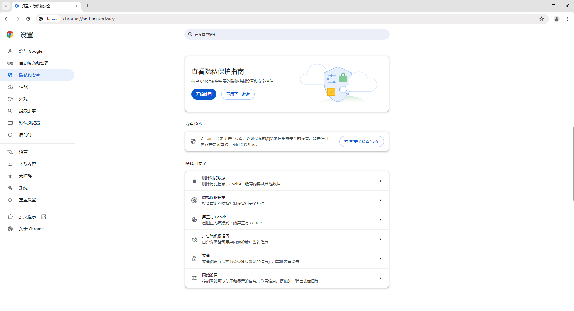Open the privacy guide shield icon in sidebar
The width and height of the screenshot is (574, 311).
pyautogui.click(x=10, y=75)
